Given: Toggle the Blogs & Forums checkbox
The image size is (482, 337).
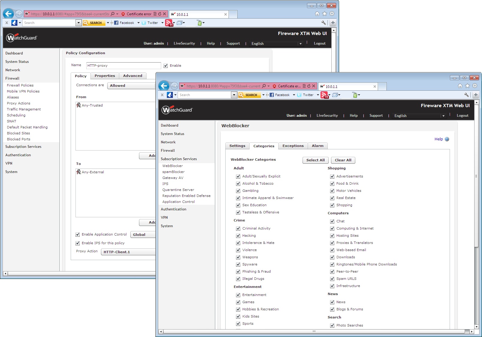Looking at the screenshot, I should click(332, 309).
